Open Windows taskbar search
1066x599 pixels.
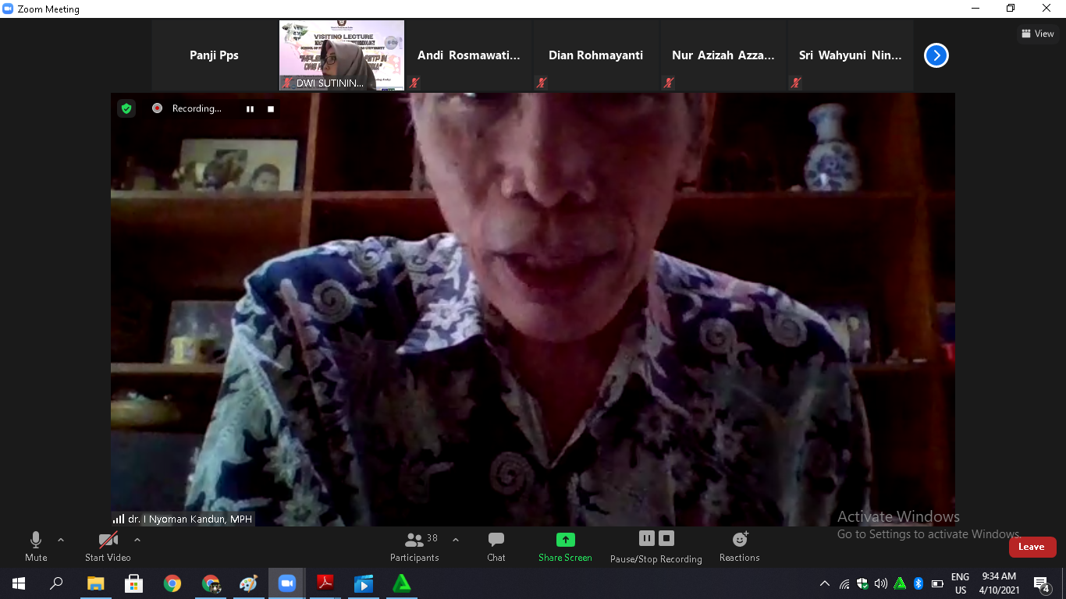point(56,583)
